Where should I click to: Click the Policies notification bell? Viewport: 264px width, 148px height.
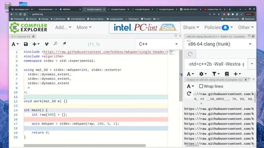pos(225,28)
